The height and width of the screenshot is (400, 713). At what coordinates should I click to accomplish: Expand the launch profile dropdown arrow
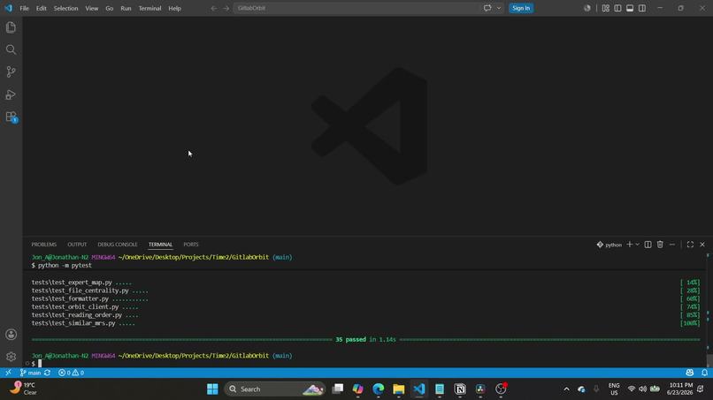(637, 245)
